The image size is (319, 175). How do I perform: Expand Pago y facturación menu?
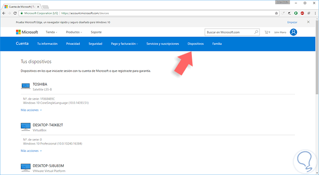(124, 44)
